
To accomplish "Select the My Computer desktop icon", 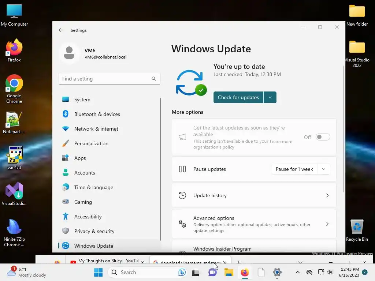I will coord(14,15).
